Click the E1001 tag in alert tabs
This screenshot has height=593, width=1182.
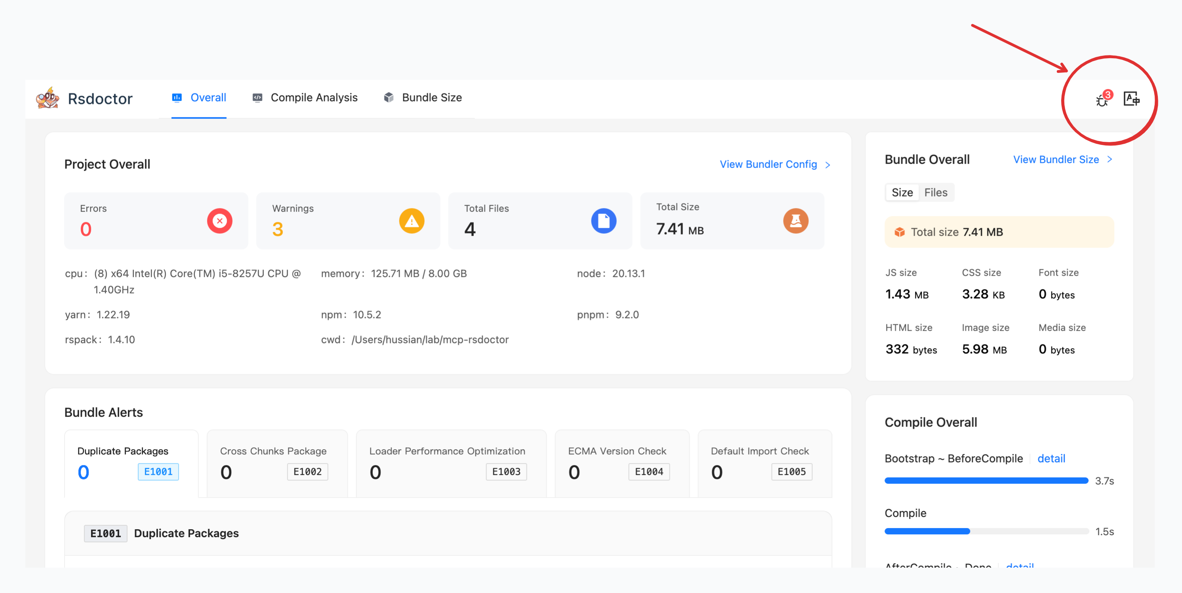point(158,472)
